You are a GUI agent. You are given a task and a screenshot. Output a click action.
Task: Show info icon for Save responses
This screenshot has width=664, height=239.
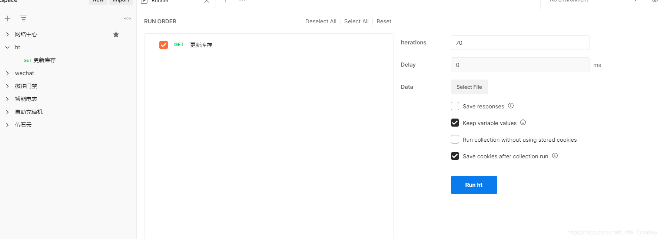pyautogui.click(x=511, y=106)
